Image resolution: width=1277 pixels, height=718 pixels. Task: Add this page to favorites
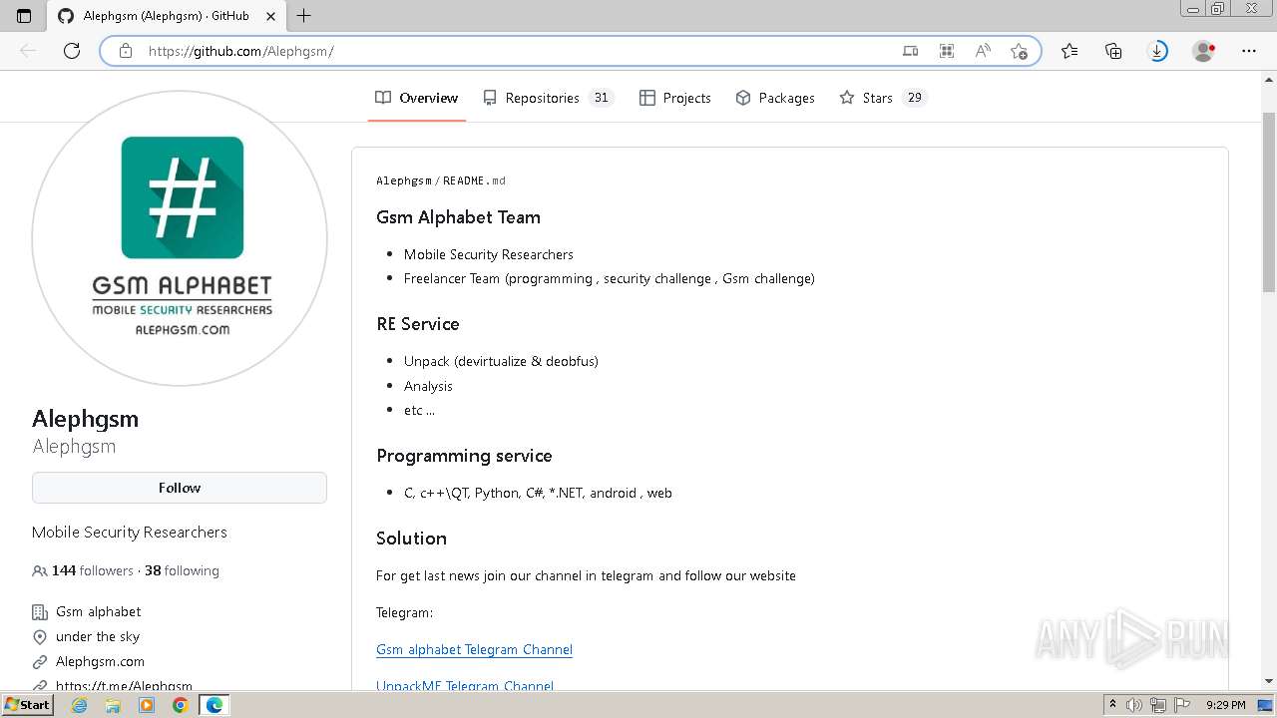click(x=1019, y=51)
